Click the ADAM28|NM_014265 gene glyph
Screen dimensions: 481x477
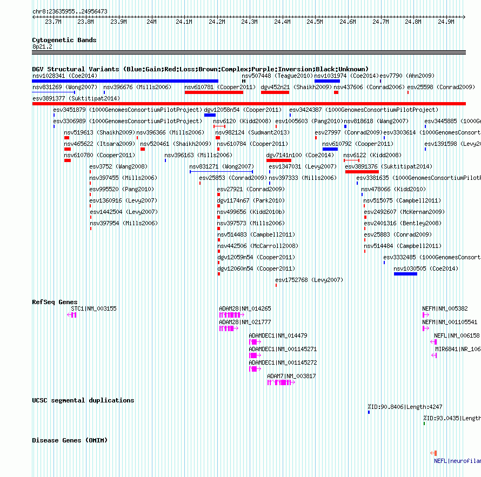[232, 315]
